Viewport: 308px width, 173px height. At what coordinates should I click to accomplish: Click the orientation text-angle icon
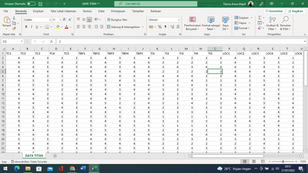click(97, 20)
